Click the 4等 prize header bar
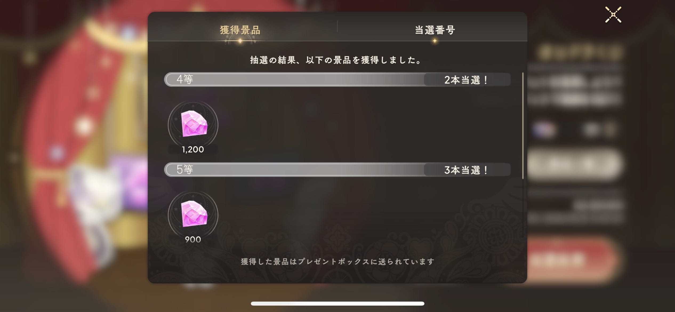The height and width of the screenshot is (312, 675). pos(337,79)
